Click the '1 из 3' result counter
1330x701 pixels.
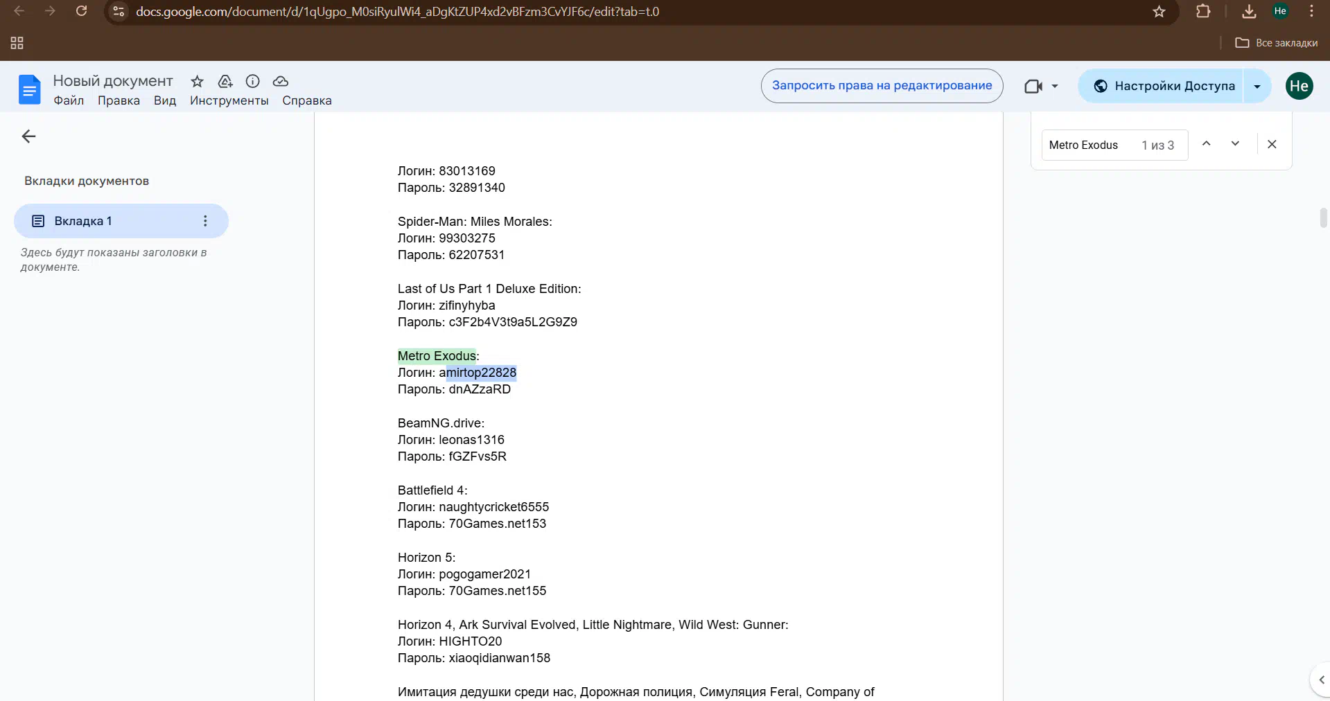click(x=1157, y=145)
